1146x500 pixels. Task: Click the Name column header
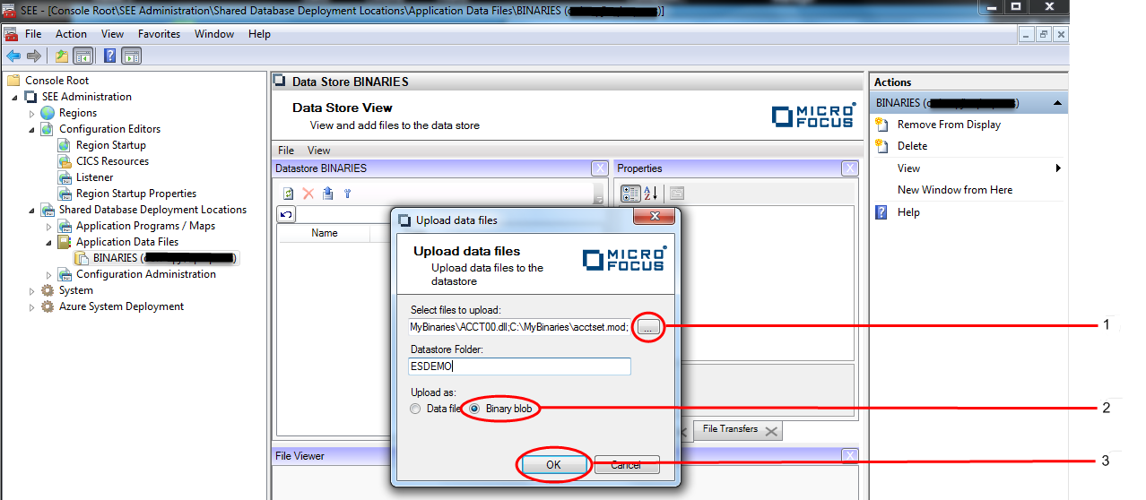pyautogui.click(x=325, y=233)
